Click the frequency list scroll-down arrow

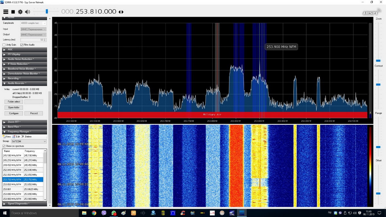tap(45, 199)
